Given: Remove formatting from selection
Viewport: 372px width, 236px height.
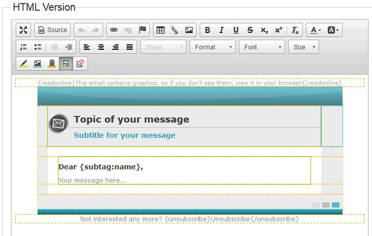Looking at the screenshot, I should [295, 30].
